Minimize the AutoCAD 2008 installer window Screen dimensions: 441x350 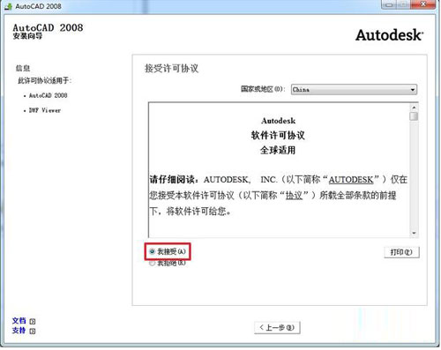coord(389,4)
